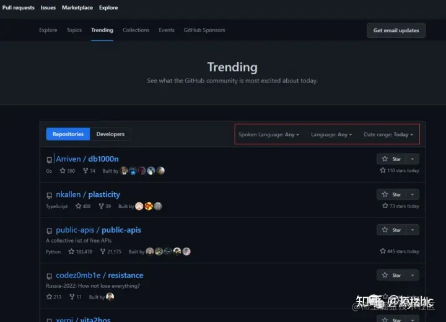View public-apis stargazers count 183,478
The height and width of the screenshot is (322, 446).
coord(80,251)
